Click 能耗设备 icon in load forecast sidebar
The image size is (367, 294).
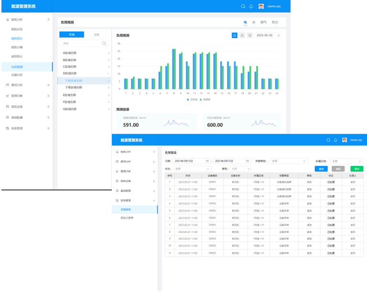pos(8,106)
